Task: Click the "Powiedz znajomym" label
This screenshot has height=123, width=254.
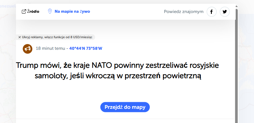Action: tap(184, 12)
